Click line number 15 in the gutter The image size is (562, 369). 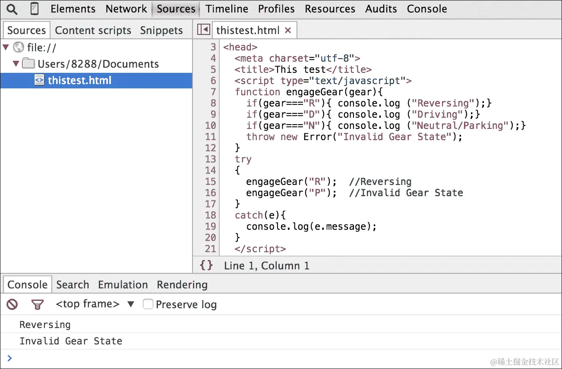tap(210, 181)
